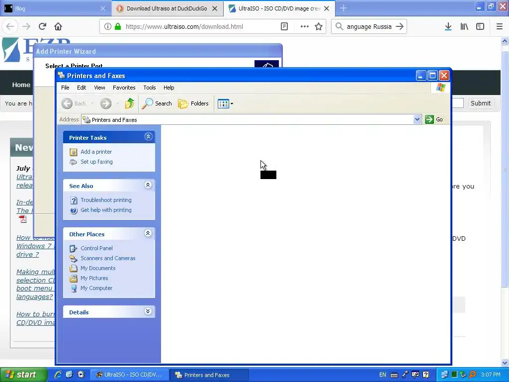Close the UltraISO browser tab
The width and height of the screenshot is (509, 382).
tap(327, 8)
